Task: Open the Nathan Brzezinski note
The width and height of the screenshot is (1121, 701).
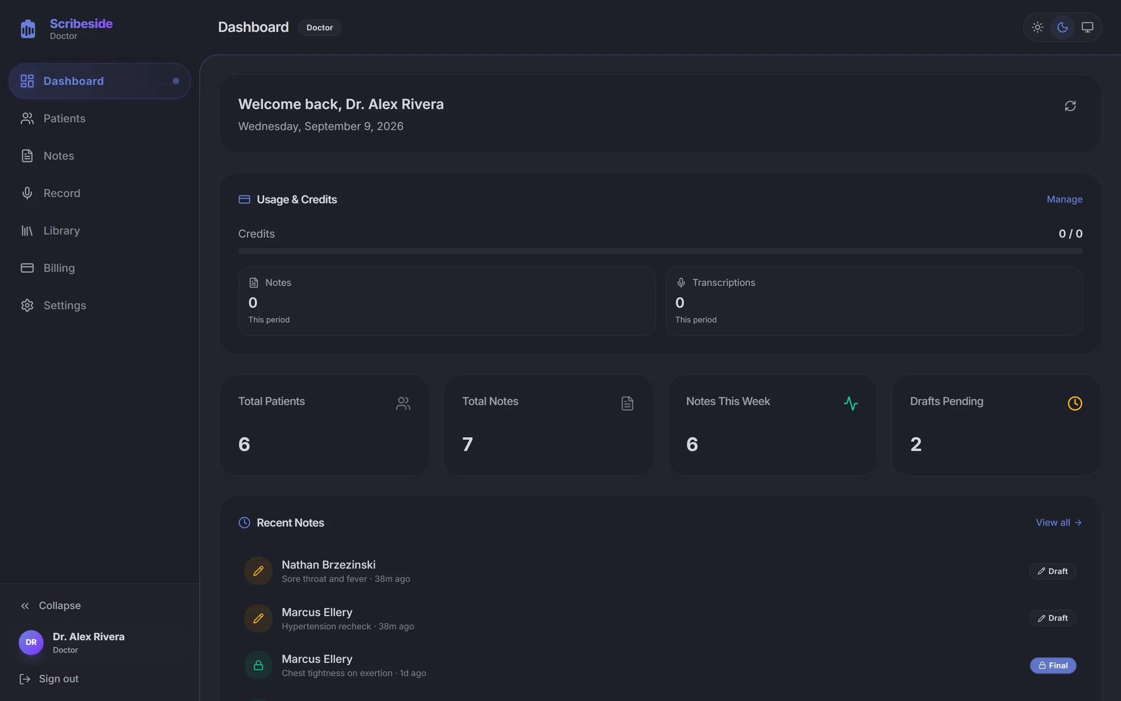Action: point(660,571)
